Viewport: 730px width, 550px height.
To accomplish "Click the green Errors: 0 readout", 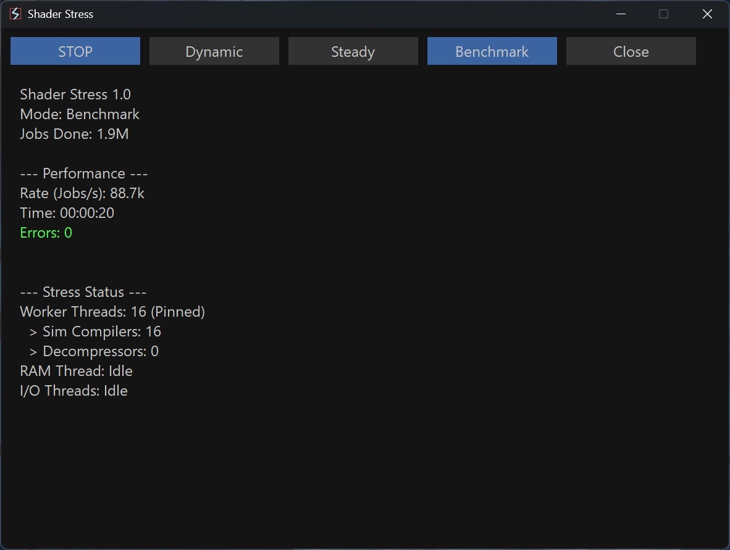I will [46, 233].
